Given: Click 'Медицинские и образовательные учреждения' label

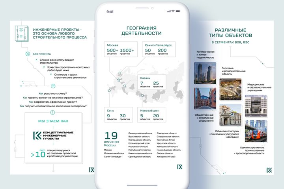Looking at the screenshot, I should (x=259, y=87).
